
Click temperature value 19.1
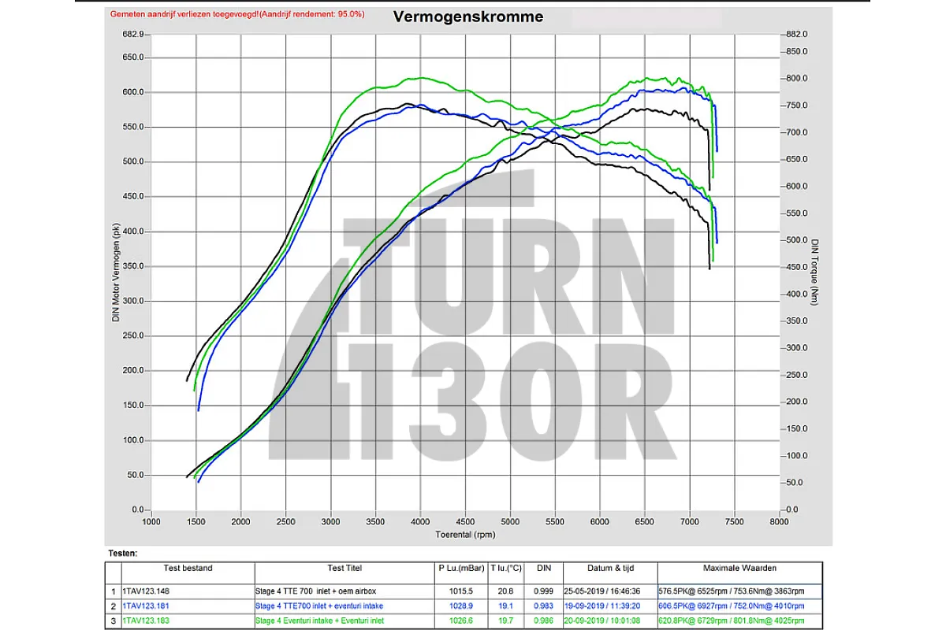point(505,606)
